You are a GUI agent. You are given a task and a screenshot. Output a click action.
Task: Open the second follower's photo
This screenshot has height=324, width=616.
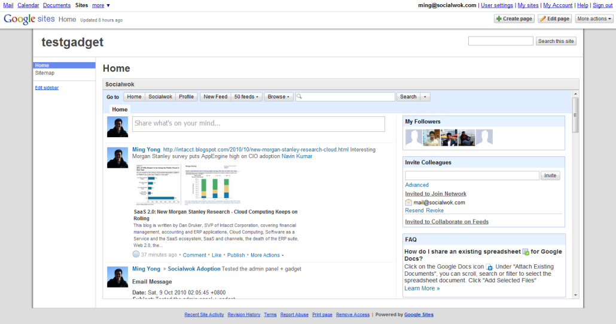point(431,137)
